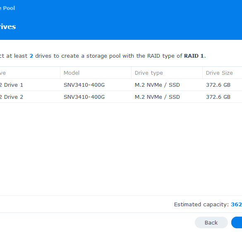Select the Drive 1 row name
Screen dimensions: 242x232
pyautogui.click(x=12, y=85)
